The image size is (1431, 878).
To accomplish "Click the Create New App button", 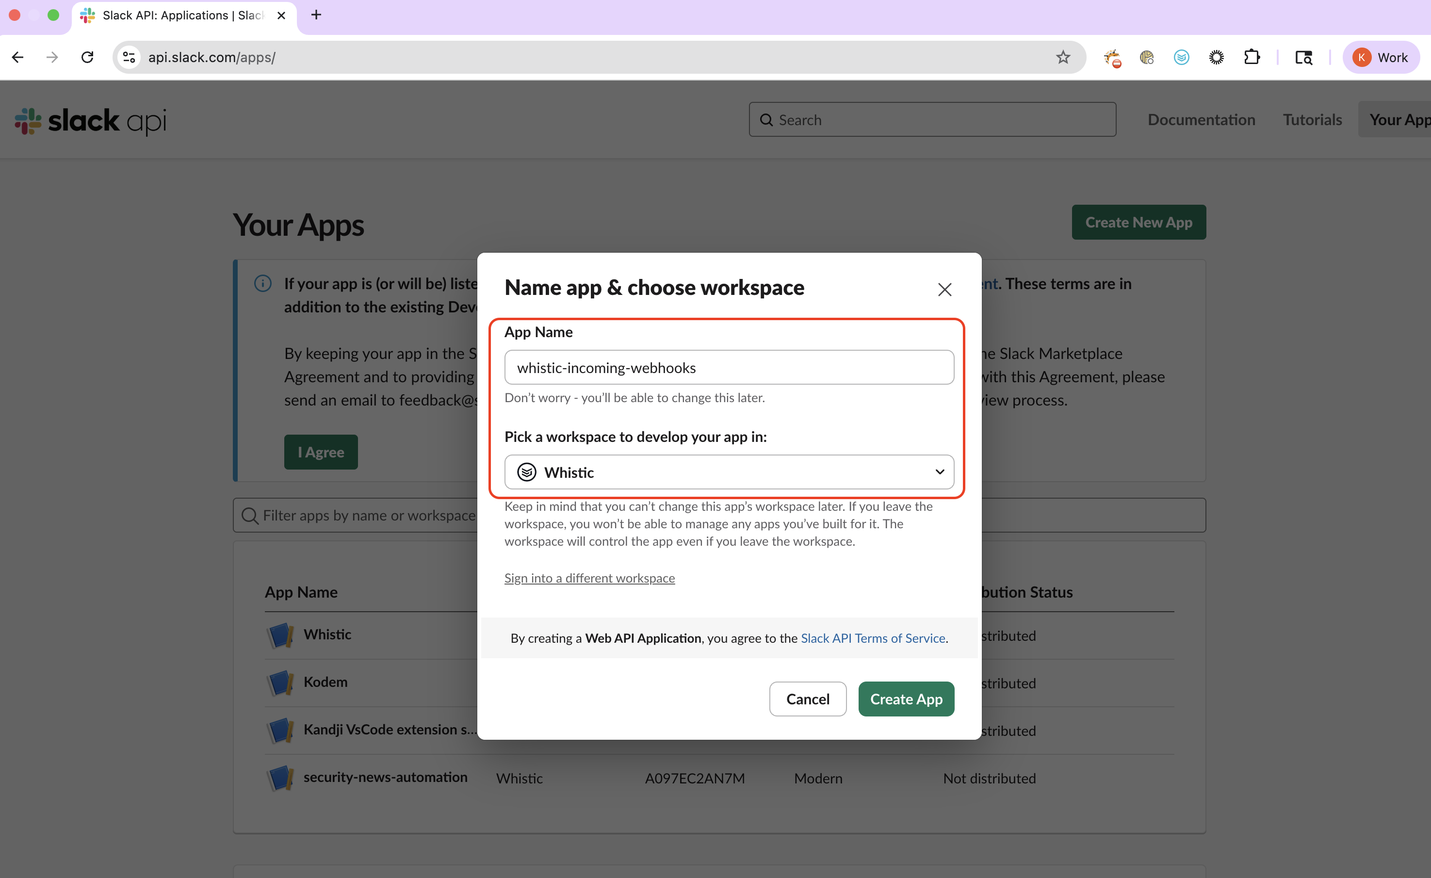I will pos(1138,222).
